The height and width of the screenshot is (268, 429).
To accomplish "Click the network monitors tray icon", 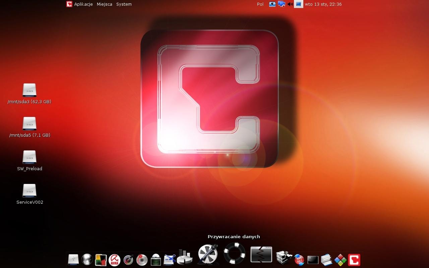I will (282, 4).
